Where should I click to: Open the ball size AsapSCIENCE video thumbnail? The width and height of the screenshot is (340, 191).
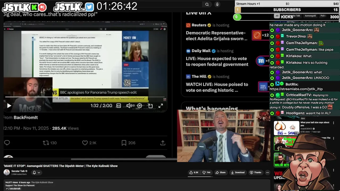[286, 128]
